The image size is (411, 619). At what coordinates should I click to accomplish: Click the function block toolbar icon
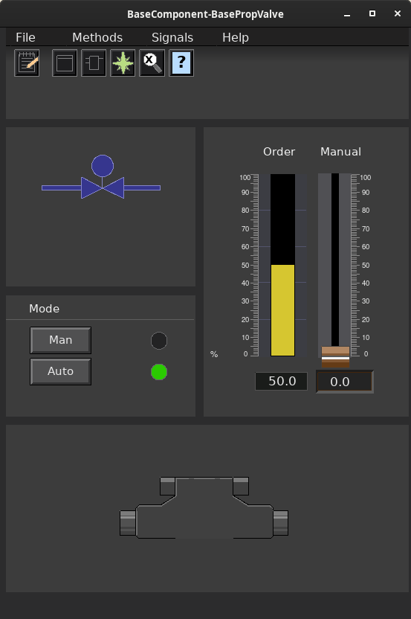(94, 62)
